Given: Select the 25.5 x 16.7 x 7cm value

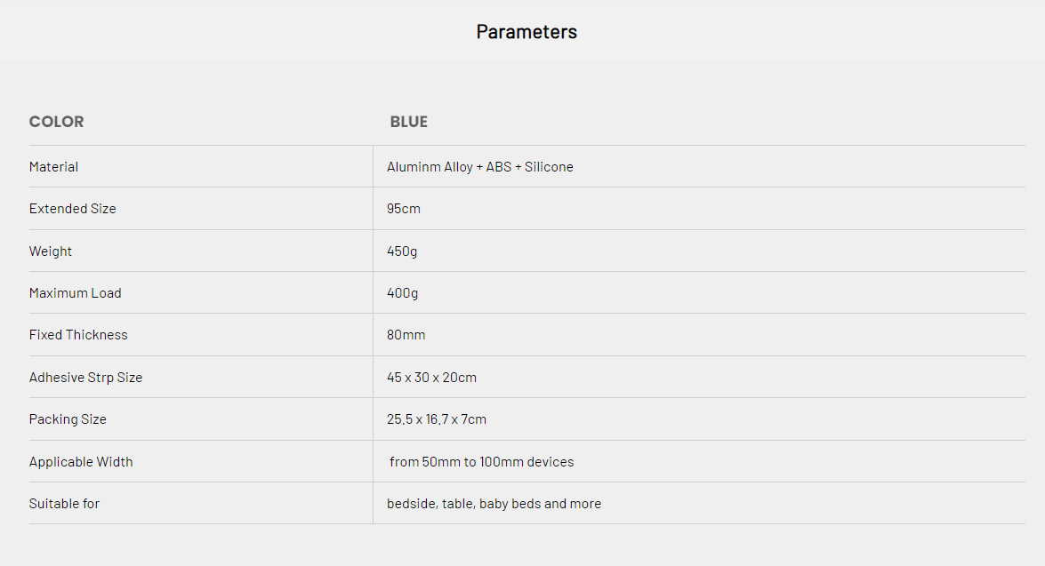Looking at the screenshot, I should click(x=437, y=419).
